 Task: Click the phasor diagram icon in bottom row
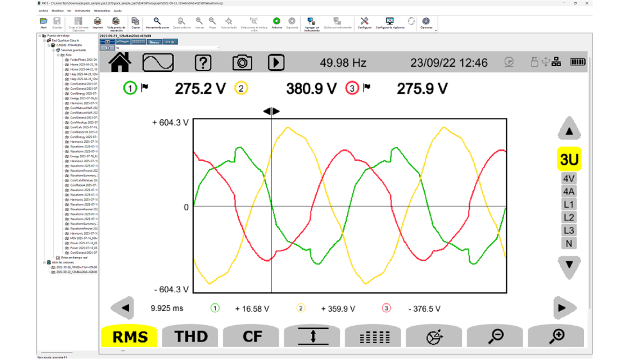point(433,336)
